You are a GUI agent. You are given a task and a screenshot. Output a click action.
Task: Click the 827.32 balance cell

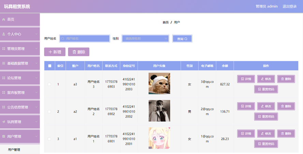[225, 84]
